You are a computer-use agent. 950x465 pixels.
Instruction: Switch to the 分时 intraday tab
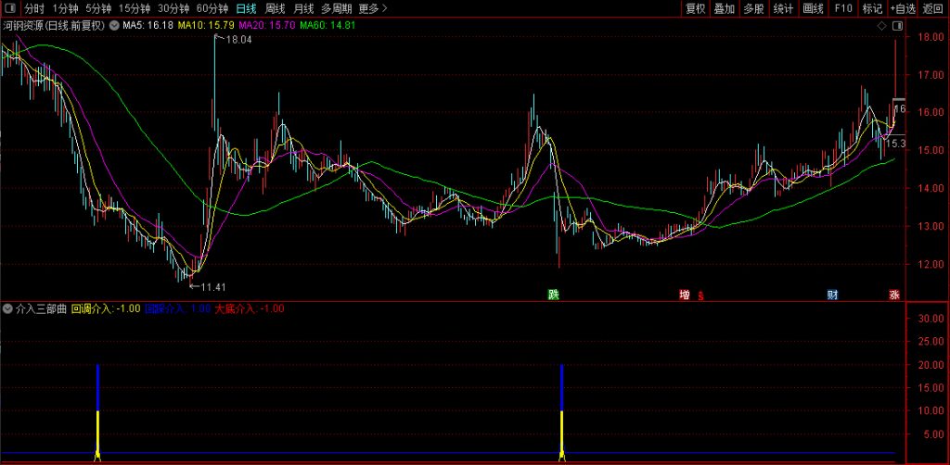point(33,8)
